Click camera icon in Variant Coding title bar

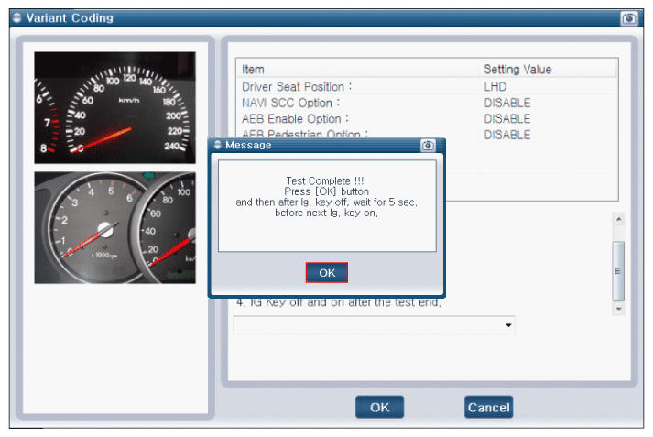tap(629, 18)
